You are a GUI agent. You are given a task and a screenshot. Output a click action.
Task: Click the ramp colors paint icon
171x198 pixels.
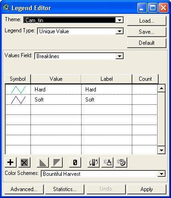tap(107, 162)
